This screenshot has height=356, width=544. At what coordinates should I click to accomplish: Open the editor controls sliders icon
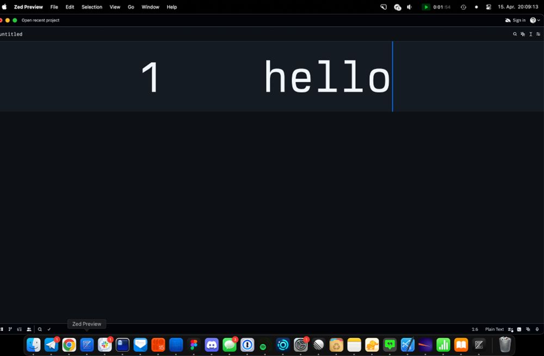(x=538, y=34)
